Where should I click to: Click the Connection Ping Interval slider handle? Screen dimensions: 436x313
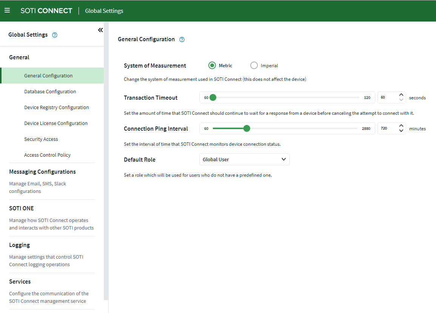coord(247,128)
